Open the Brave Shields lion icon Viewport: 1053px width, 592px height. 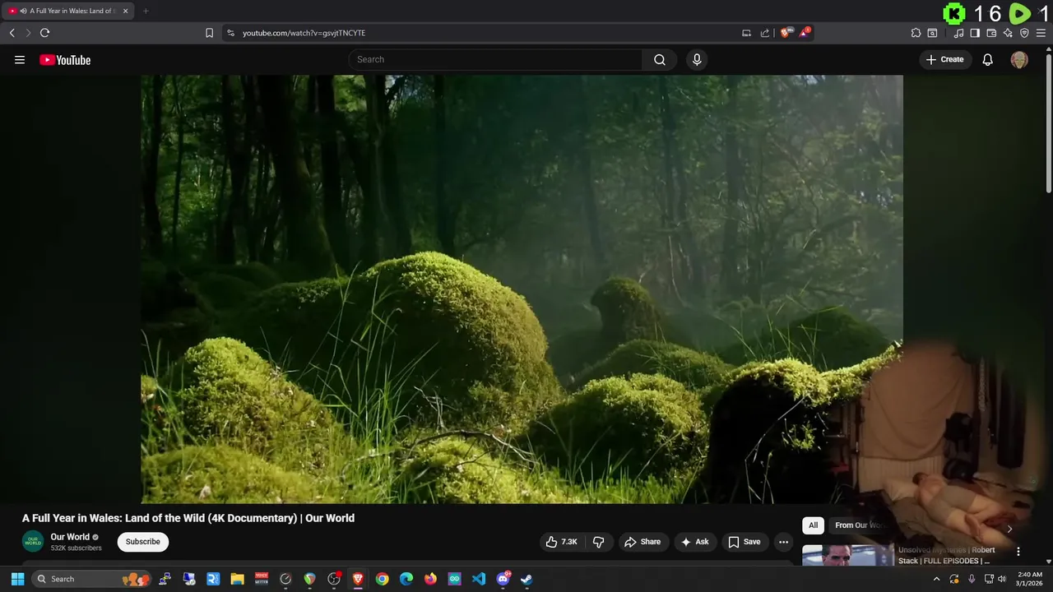pyautogui.click(x=786, y=33)
